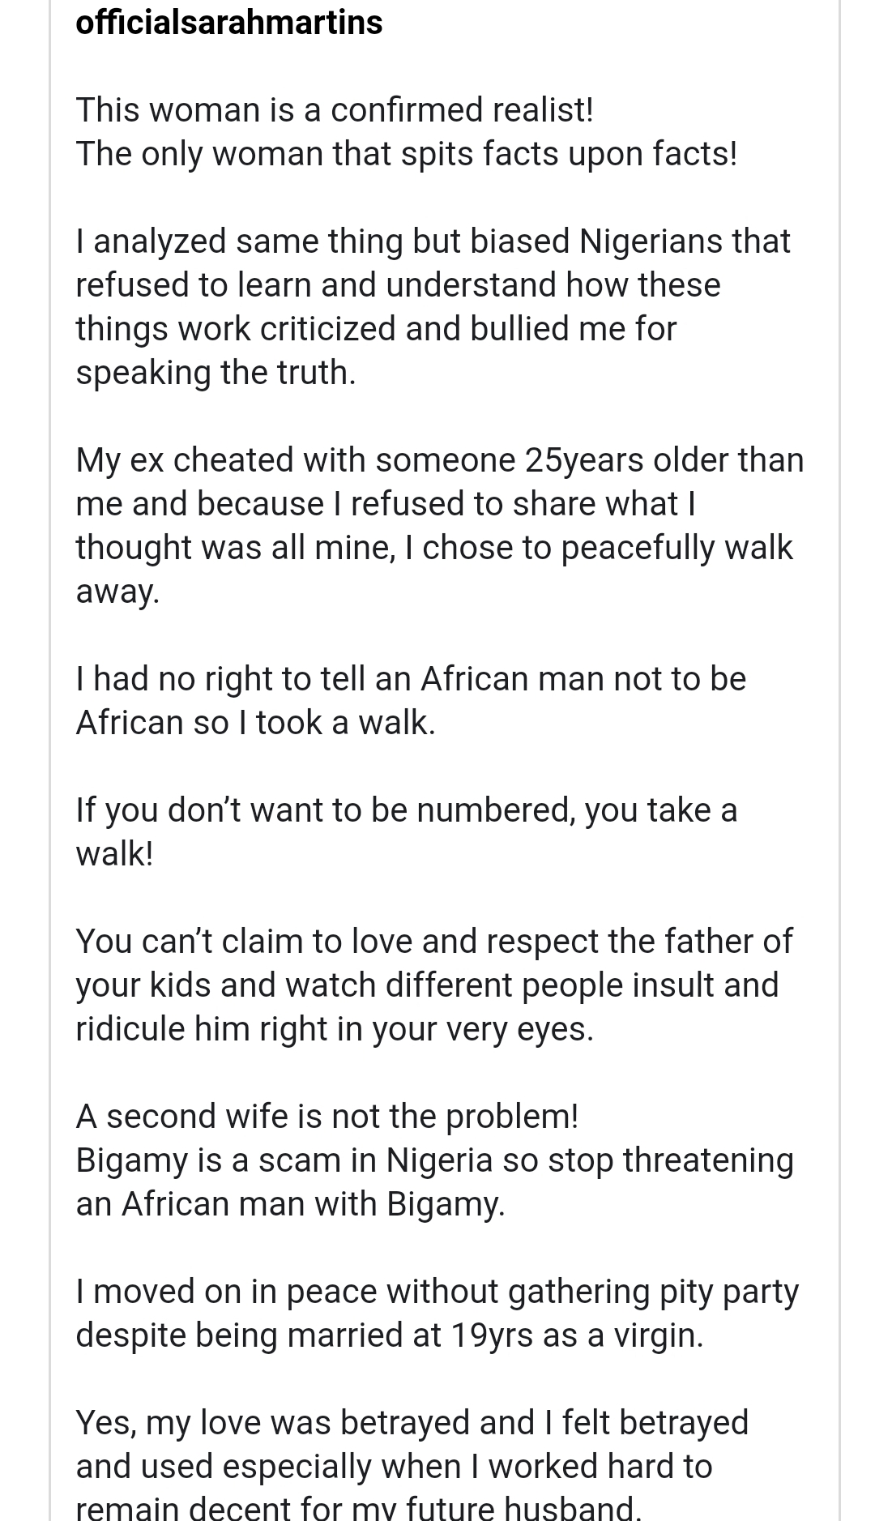Select the line 'I had no right to tell'
The image size is (875, 1521).
point(411,678)
